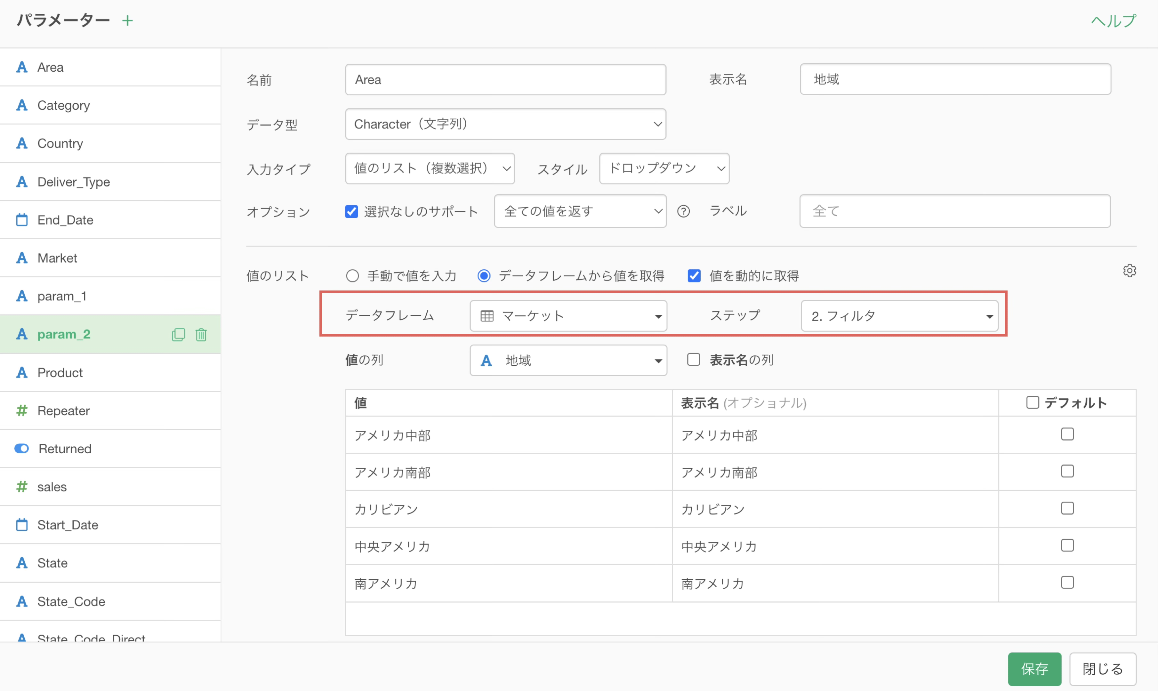
Task: Click the Returned toggle icon in list
Action: point(22,449)
